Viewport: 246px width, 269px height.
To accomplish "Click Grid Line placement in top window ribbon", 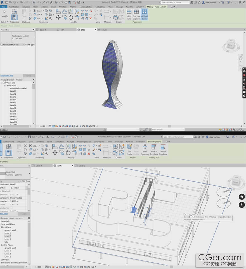I will pos(129,15).
